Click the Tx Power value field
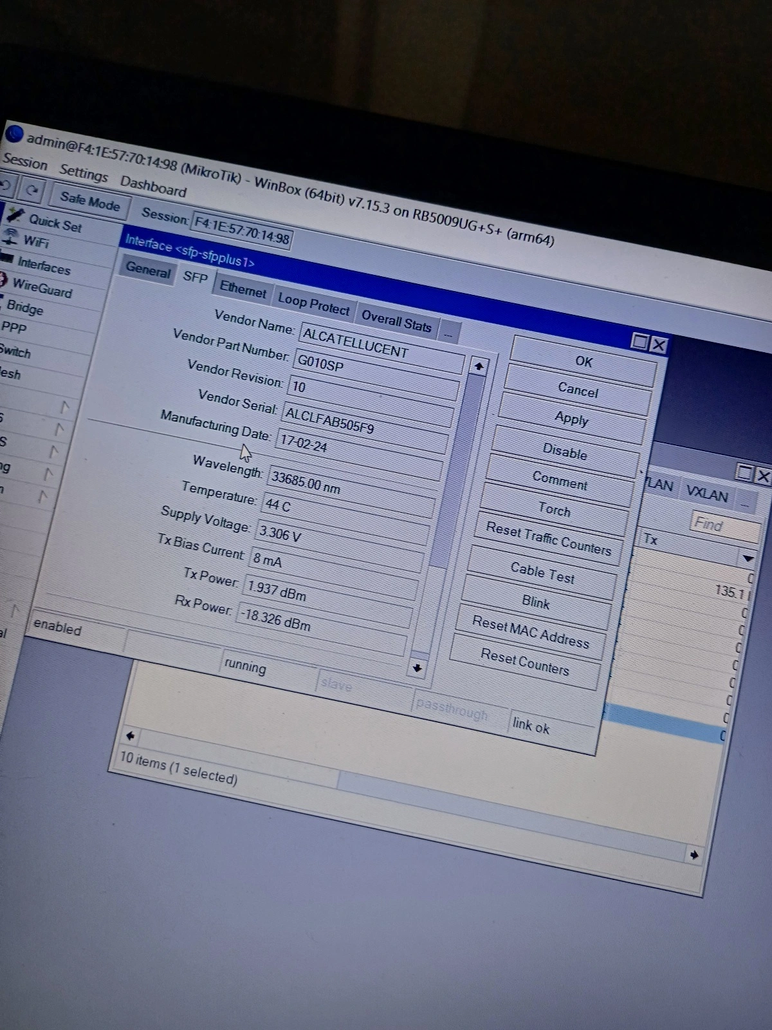The height and width of the screenshot is (1030, 772). 327,601
